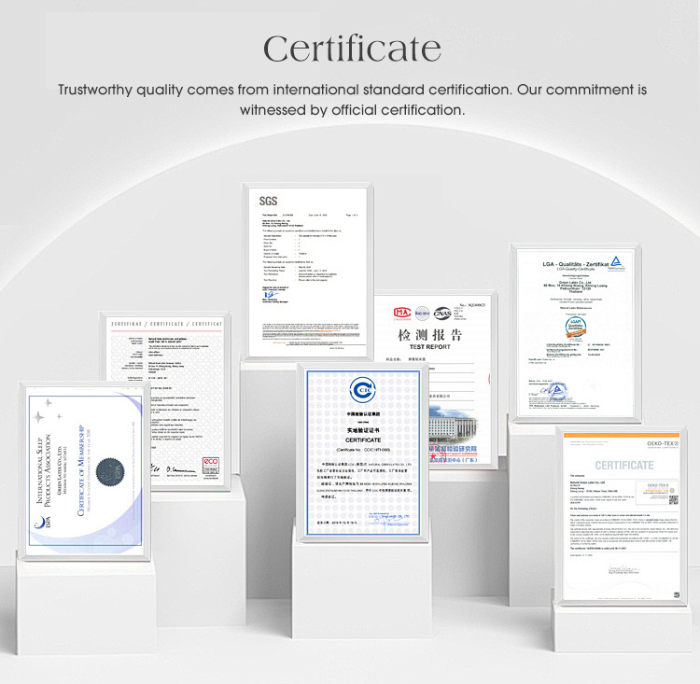
Task: Click the building photo on Test Report
Action: click(453, 425)
